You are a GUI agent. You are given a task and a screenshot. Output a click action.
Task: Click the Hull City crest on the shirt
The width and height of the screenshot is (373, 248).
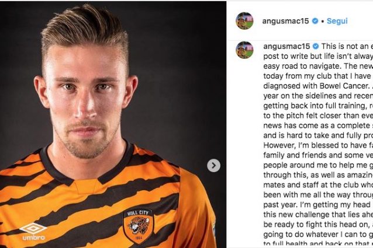click(x=138, y=226)
